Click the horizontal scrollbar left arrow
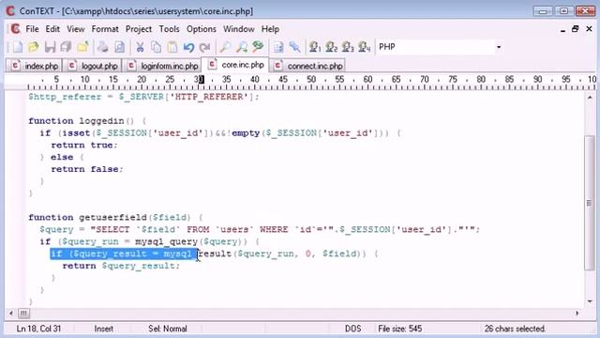 [x=10, y=314]
